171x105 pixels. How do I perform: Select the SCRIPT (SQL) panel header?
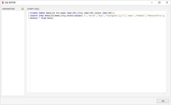tap(33, 9)
